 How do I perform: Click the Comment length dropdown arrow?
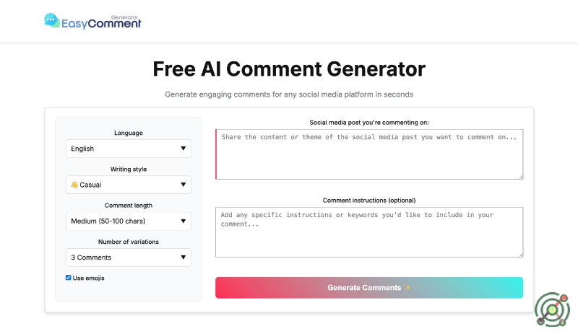pyautogui.click(x=184, y=221)
